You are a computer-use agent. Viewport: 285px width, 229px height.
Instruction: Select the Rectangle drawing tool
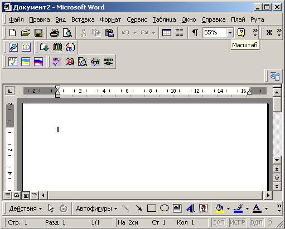tap(152, 208)
